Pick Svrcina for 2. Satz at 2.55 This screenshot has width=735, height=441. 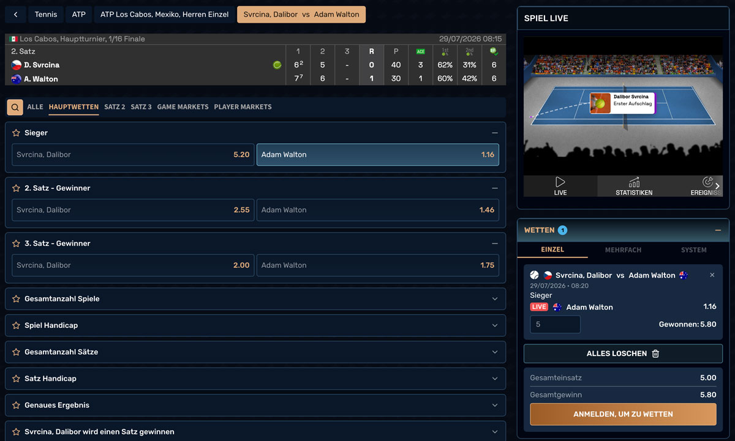coord(133,210)
